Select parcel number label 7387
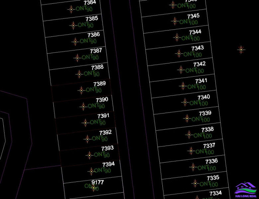The width and height of the screenshot is (259, 199). click(96, 51)
